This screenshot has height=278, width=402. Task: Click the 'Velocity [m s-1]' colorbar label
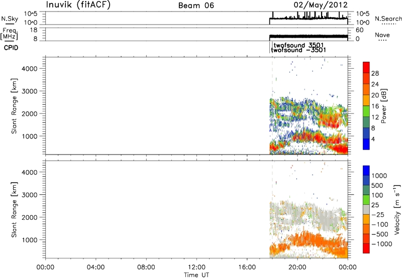397,209
